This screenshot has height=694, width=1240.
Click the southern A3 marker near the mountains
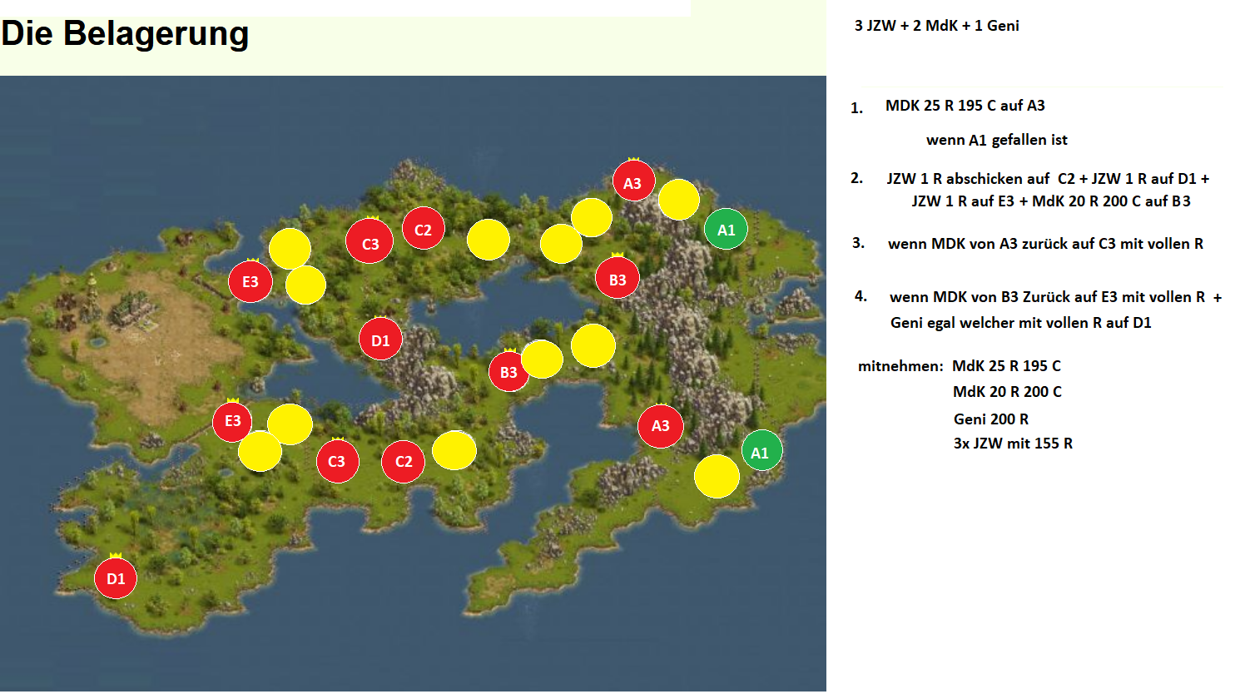[x=661, y=426]
